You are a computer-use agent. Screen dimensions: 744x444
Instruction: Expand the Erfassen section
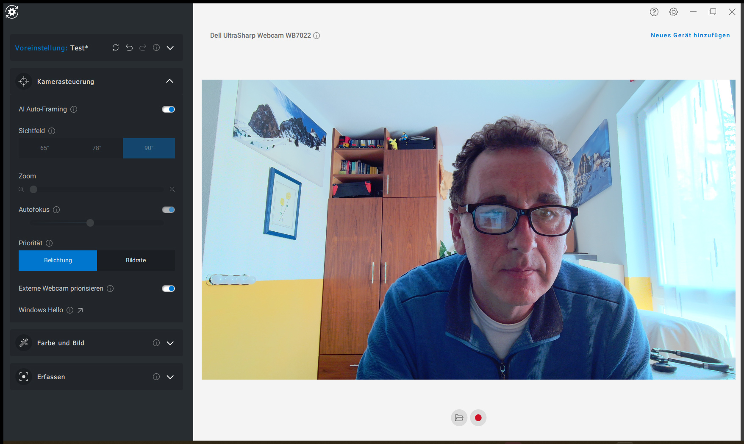point(170,377)
